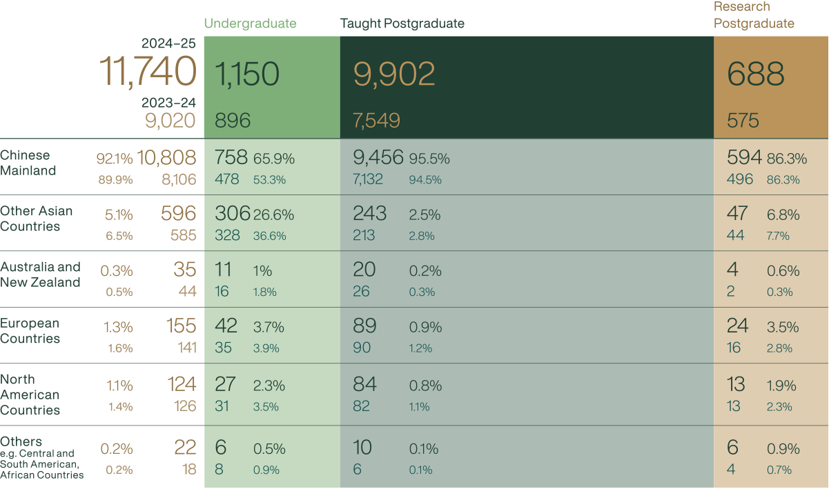The width and height of the screenshot is (829, 489).
Task: Click the 1,150 undergraduate total
Action: 247,74
